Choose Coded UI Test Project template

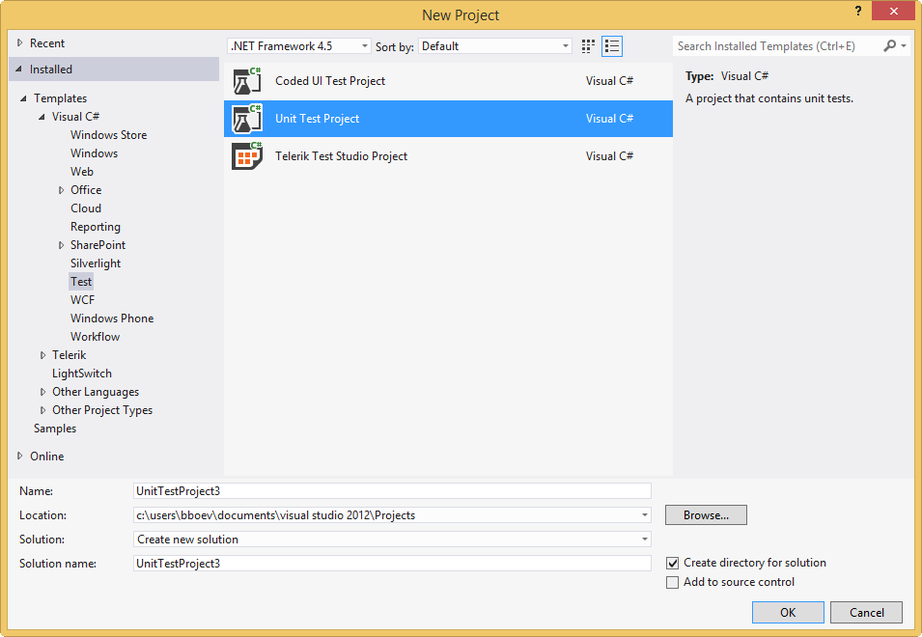click(x=448, y=81)
